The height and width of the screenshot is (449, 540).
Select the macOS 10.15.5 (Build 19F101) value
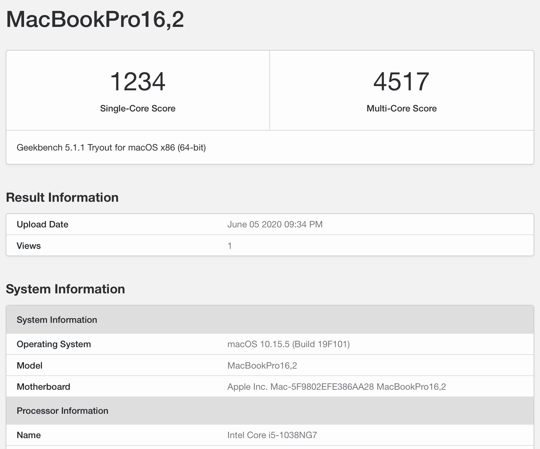289,344
